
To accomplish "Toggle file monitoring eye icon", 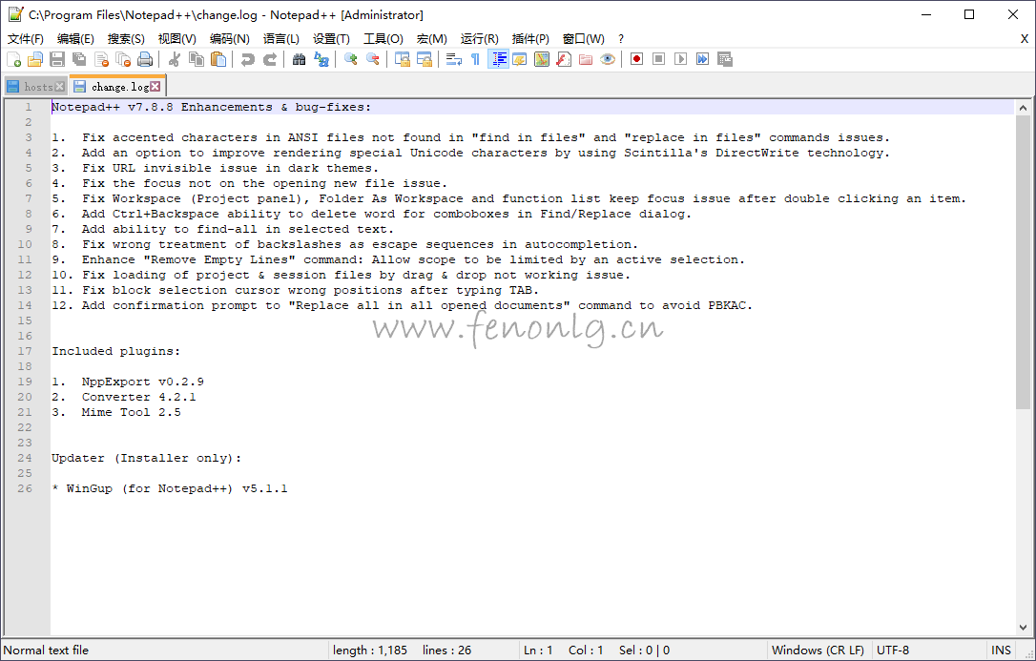I will pos(608,59).
